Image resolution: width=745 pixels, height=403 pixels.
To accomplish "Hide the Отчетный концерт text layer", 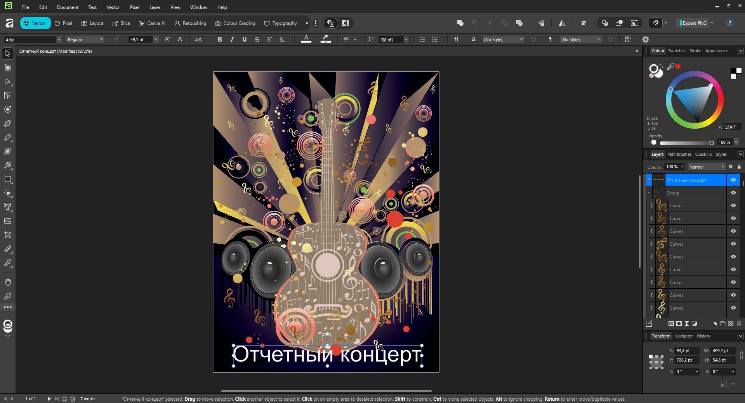I will [x=733, y=180].
